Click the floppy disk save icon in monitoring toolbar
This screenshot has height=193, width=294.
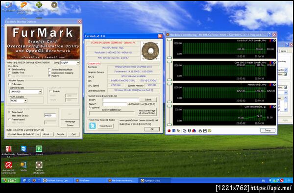(205, 131)
